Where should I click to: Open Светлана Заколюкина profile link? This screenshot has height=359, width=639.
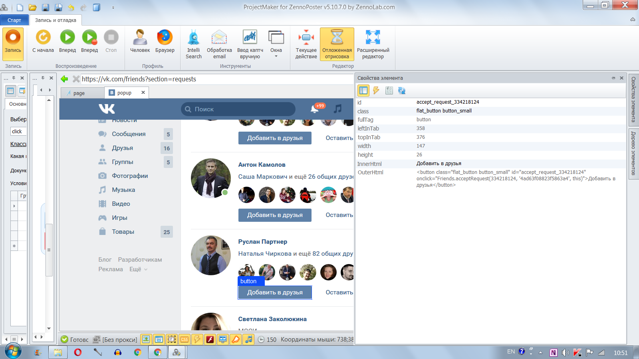tap(272, 319)
